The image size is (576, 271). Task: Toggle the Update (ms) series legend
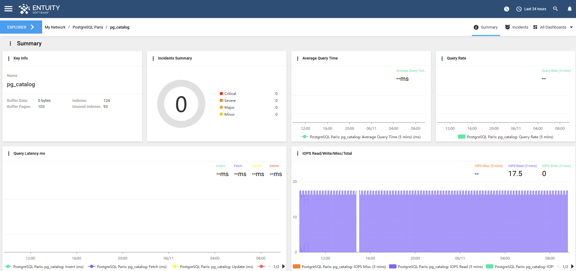point(212,266)
